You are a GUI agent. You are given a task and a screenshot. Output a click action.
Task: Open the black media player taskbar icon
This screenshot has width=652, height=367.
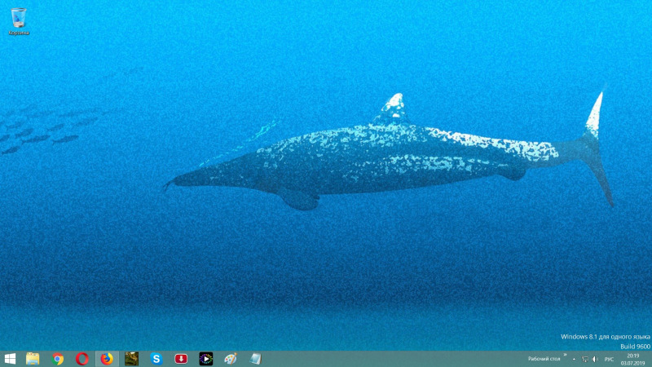click(205, 359)
